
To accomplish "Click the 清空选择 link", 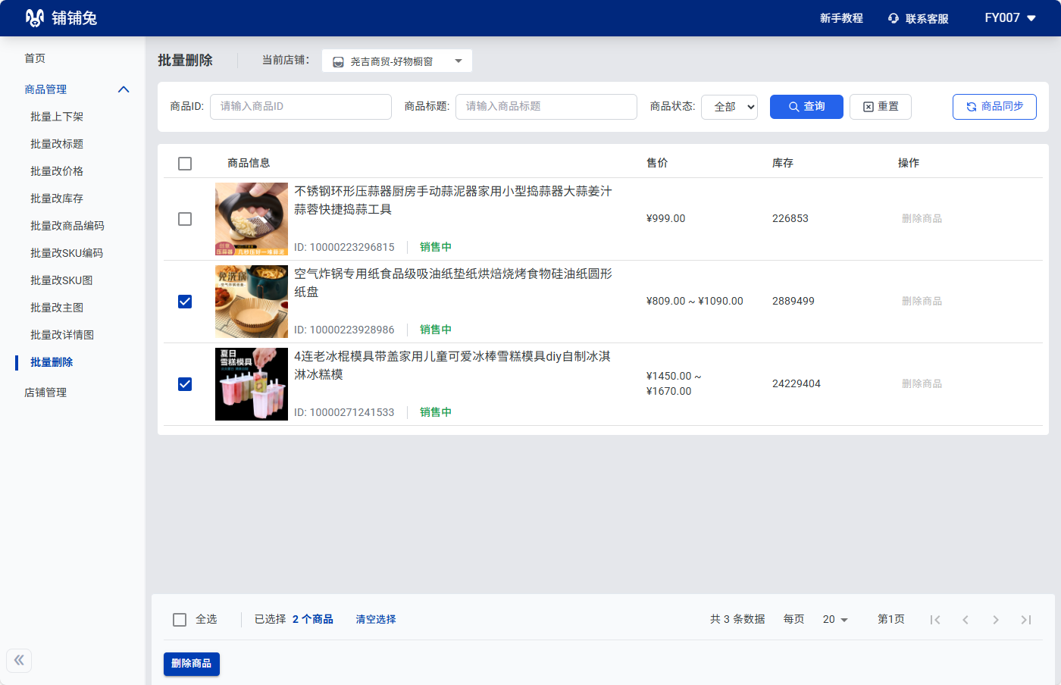I will (376, 619).
